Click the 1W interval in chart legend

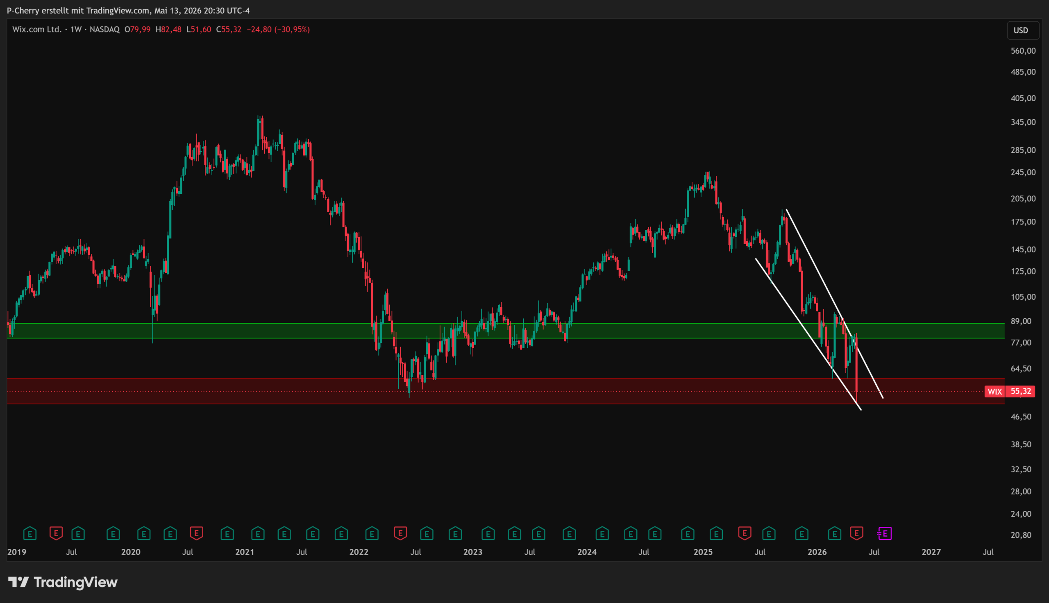point(76,29)
